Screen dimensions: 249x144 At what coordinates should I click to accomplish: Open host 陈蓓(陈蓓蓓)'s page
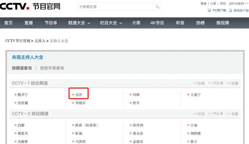(87, 125)
